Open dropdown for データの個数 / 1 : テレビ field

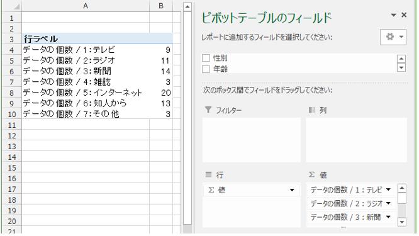[x=388, y=189]
